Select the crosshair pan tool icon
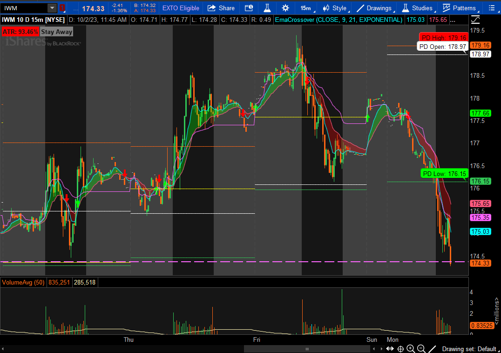Image resolution: width=501 pixels, height=353 pixels. (400, 349)
